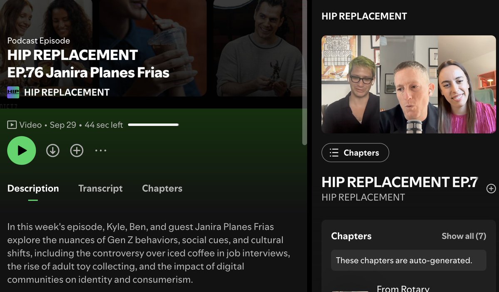Click the HIP REPLACEMENT header in sidebar
The image size is (499, 292).
pos(364,16)
